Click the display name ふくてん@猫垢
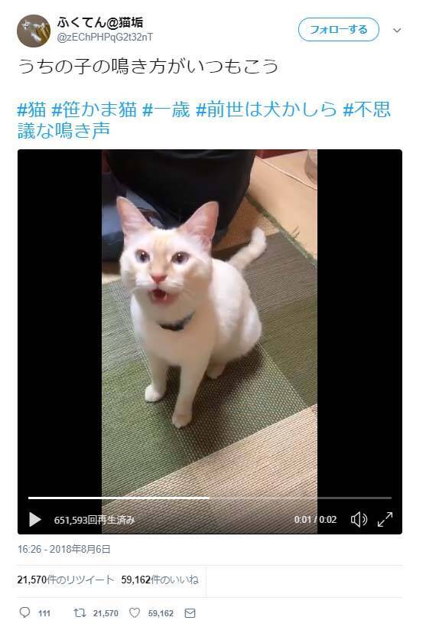426x627 pixels. coord(100,22)
